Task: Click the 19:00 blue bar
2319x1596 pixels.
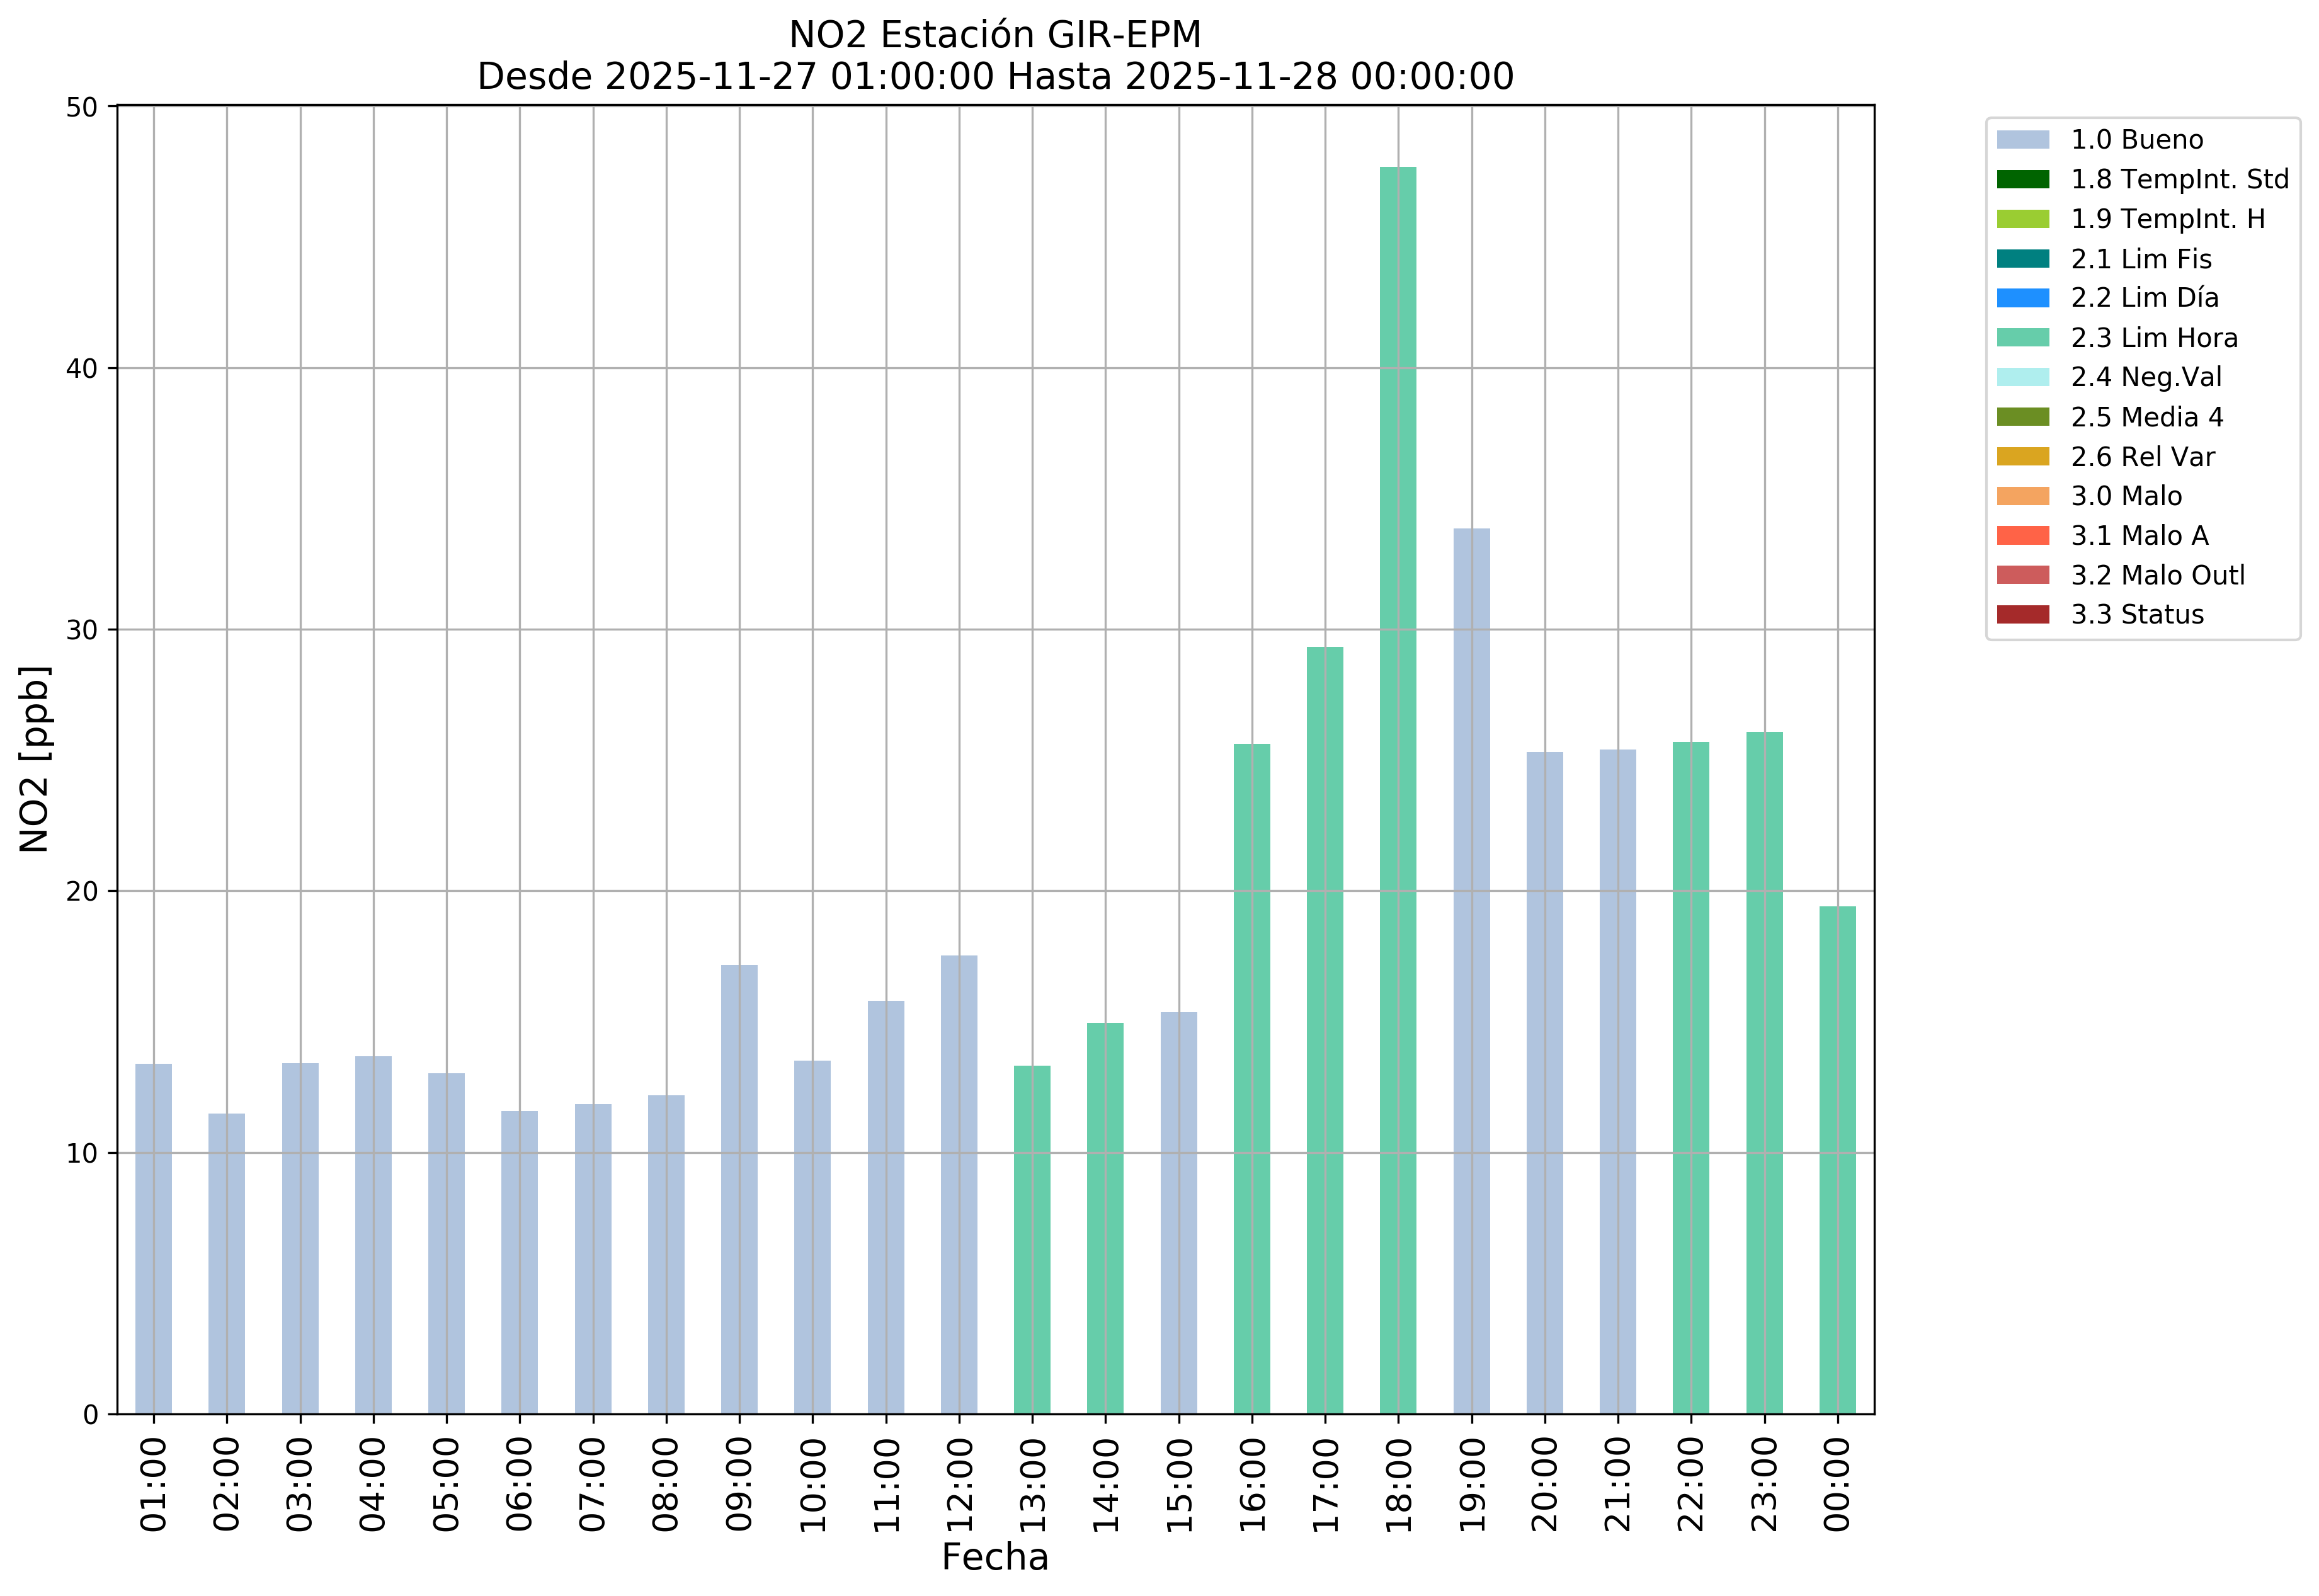Action: click(1471, 970)
